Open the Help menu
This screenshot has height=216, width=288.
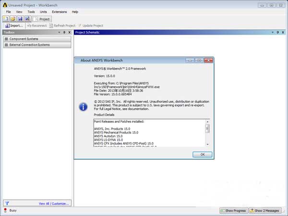point(75,12)
